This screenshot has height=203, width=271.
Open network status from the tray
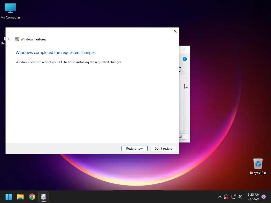pyautogui.click(x=233, y=197)
